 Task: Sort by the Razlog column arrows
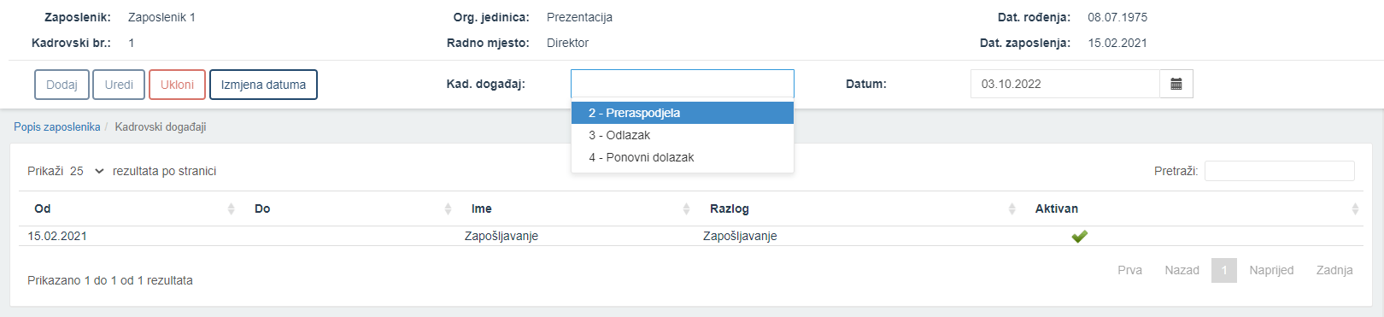[x=1012, y=208]
